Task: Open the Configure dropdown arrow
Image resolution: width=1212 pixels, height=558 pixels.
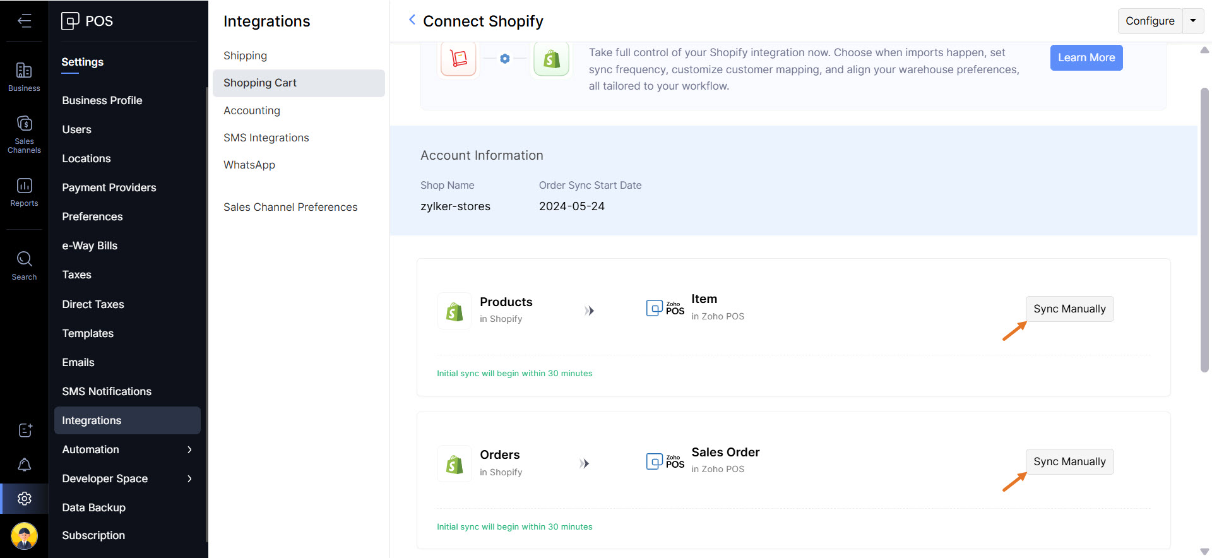Action: 1193,21
